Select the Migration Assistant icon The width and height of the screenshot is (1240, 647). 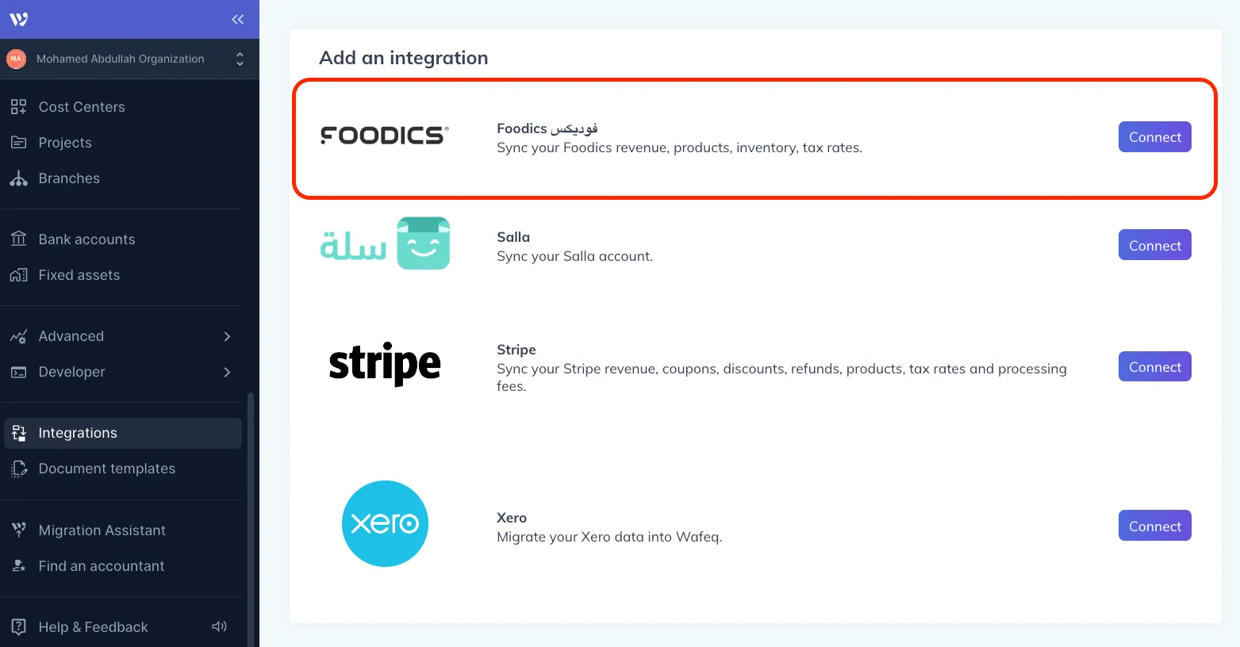pos(19,530)
